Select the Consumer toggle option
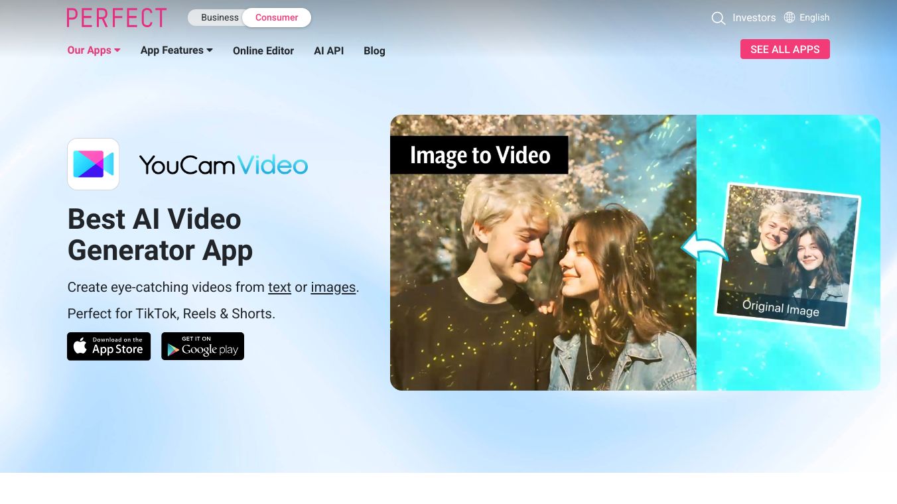 pyautogui.click(x=277, y=18)
